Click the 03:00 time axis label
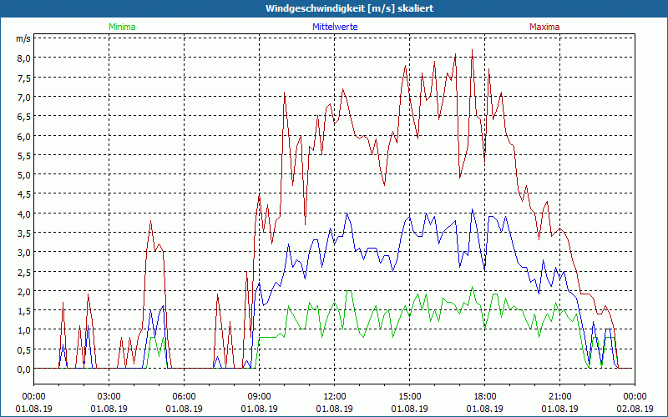 click(x=109, y=397)
